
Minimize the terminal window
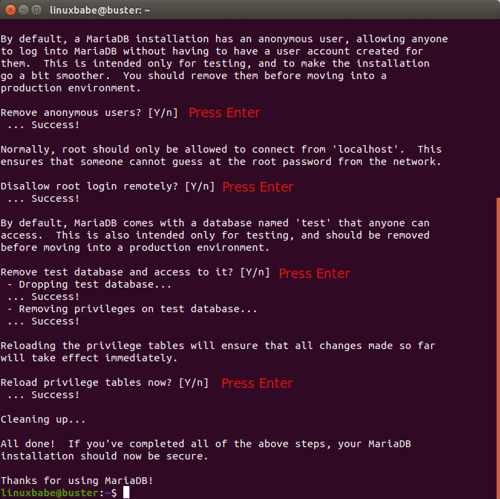(24, 10)
